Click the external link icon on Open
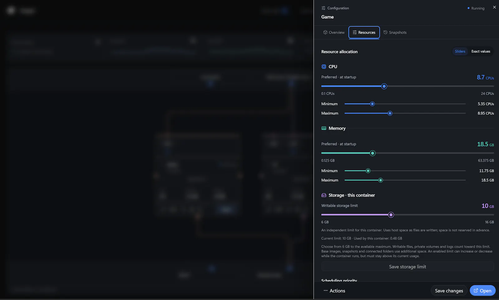 pyautogui.click(x=476, y=291)
